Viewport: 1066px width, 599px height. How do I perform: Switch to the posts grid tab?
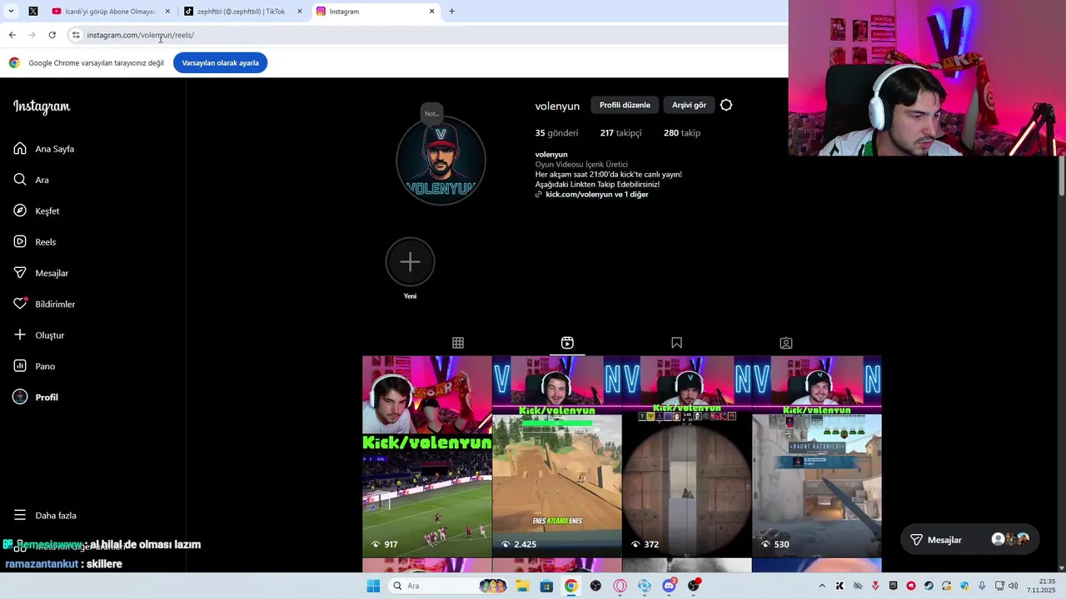[x=458, y=343]
